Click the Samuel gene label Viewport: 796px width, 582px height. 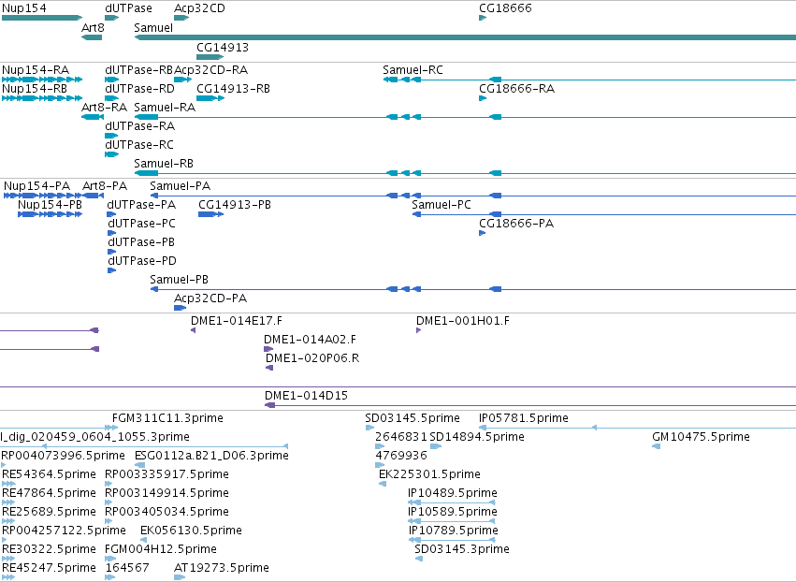pos(153,27)
